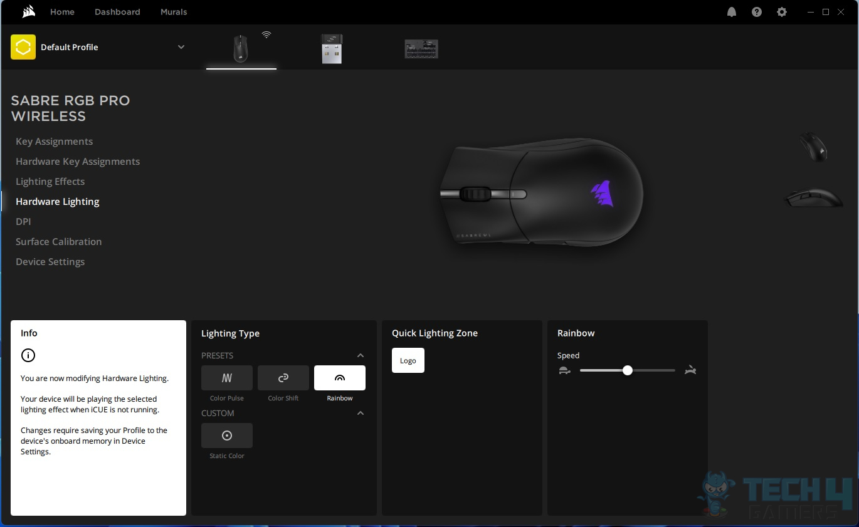The width and height of the screenshot is (859, 527).
Task: Choose the Color Shift preset
Action: pyautogui.click(x=283, y=378)
